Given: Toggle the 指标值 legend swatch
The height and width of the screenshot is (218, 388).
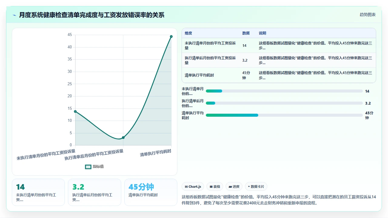Looking at the screenshot, I should (88, 167).
